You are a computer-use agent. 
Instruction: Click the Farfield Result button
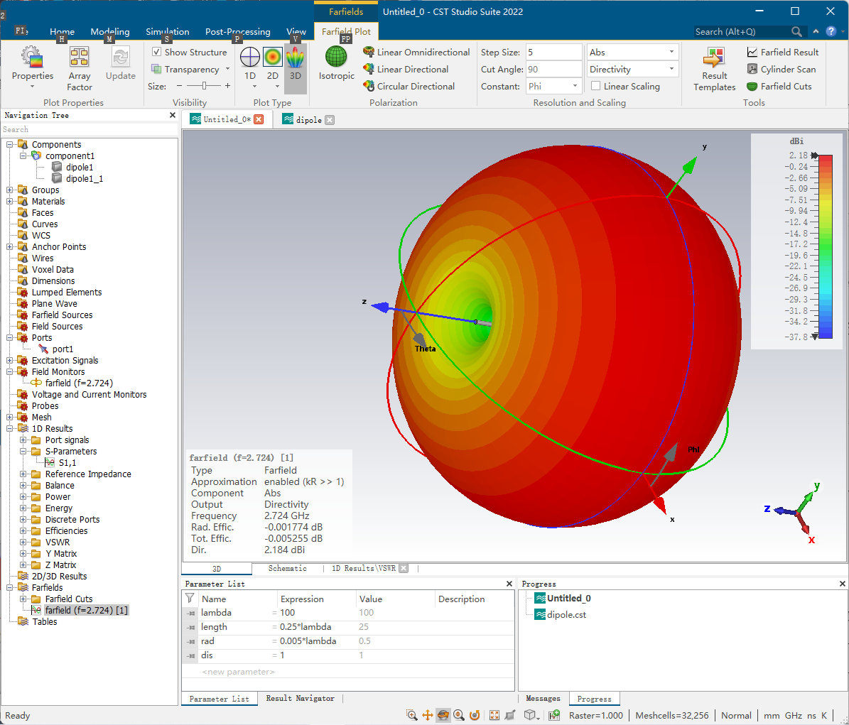point(782,52)
